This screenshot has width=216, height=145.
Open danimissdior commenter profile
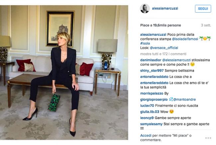[x=151, y=60]
